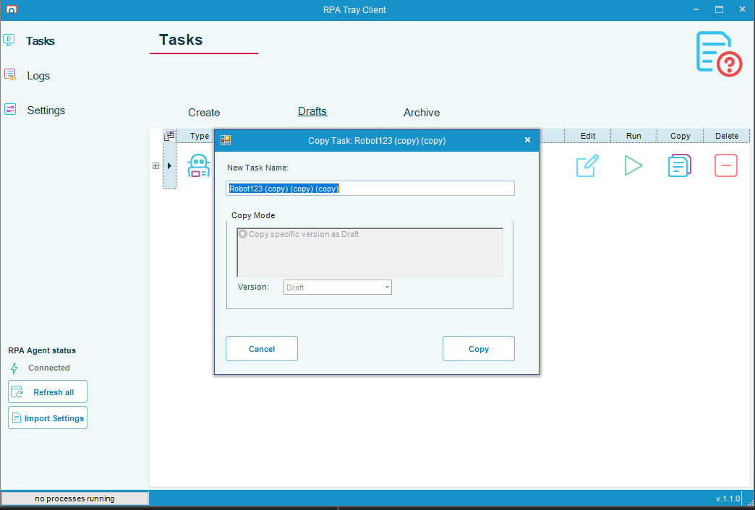Image resolution: width=755 pixels, height=510 pixels.
Task: Click the grid corner select-all icon
Action: click(169, 136)
